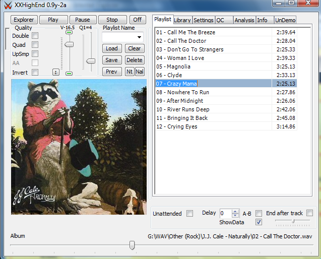Click the Q1 slider handle

click(x=91, y=61)
